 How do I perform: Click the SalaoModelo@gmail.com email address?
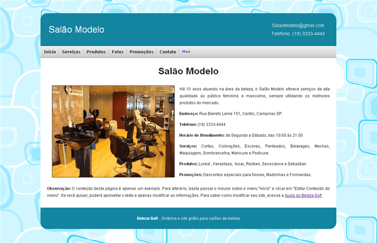(x=298, y=26)
